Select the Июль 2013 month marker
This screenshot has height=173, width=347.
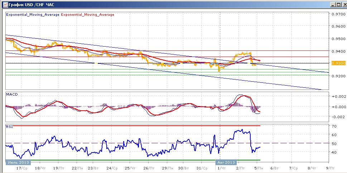point(18,162)
